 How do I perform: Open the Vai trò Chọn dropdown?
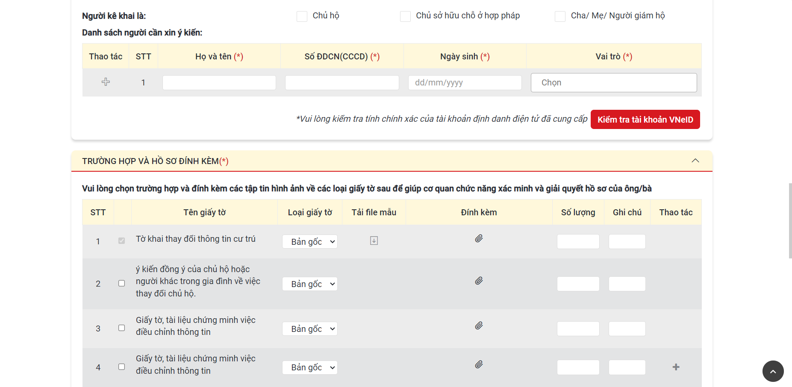(613, 83)
